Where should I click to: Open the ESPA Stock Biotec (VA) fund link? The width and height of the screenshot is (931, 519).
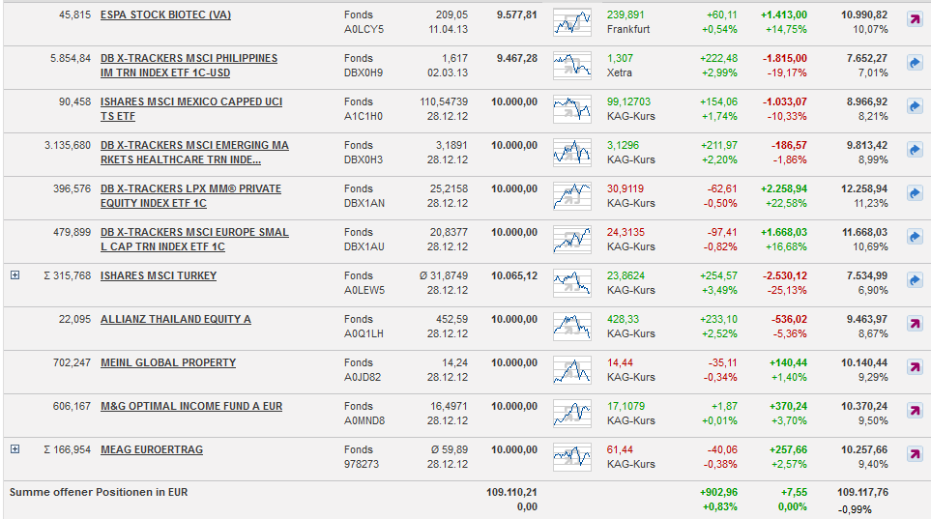(x=165, y=15)
